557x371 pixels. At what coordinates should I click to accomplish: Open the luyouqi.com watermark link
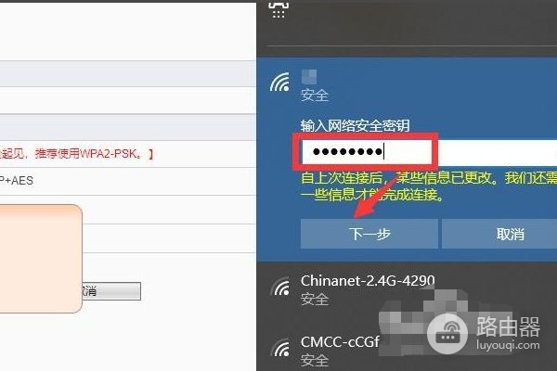tap(508, 344)
